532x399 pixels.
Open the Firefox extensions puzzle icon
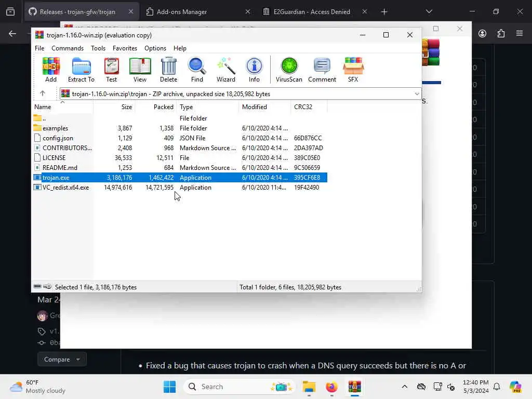click(501, 33)
